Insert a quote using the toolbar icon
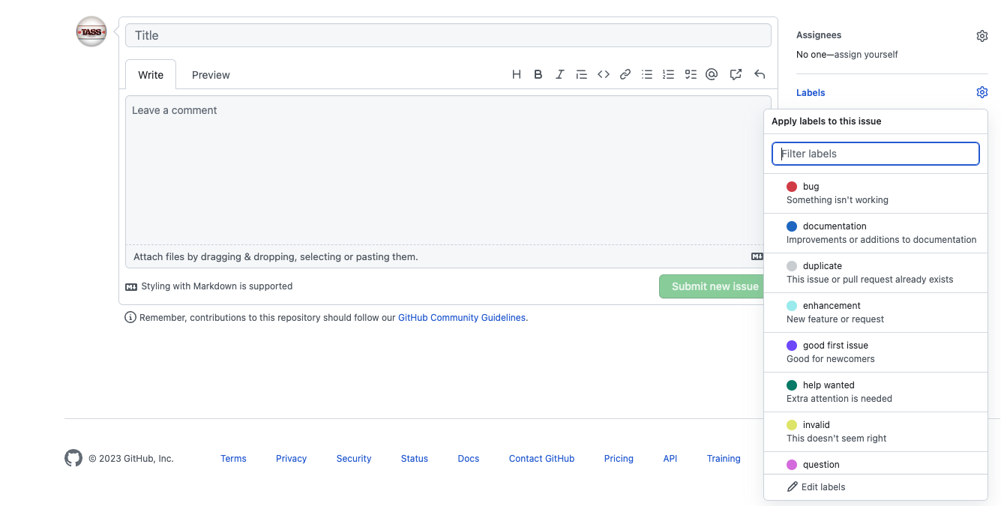 581,73
